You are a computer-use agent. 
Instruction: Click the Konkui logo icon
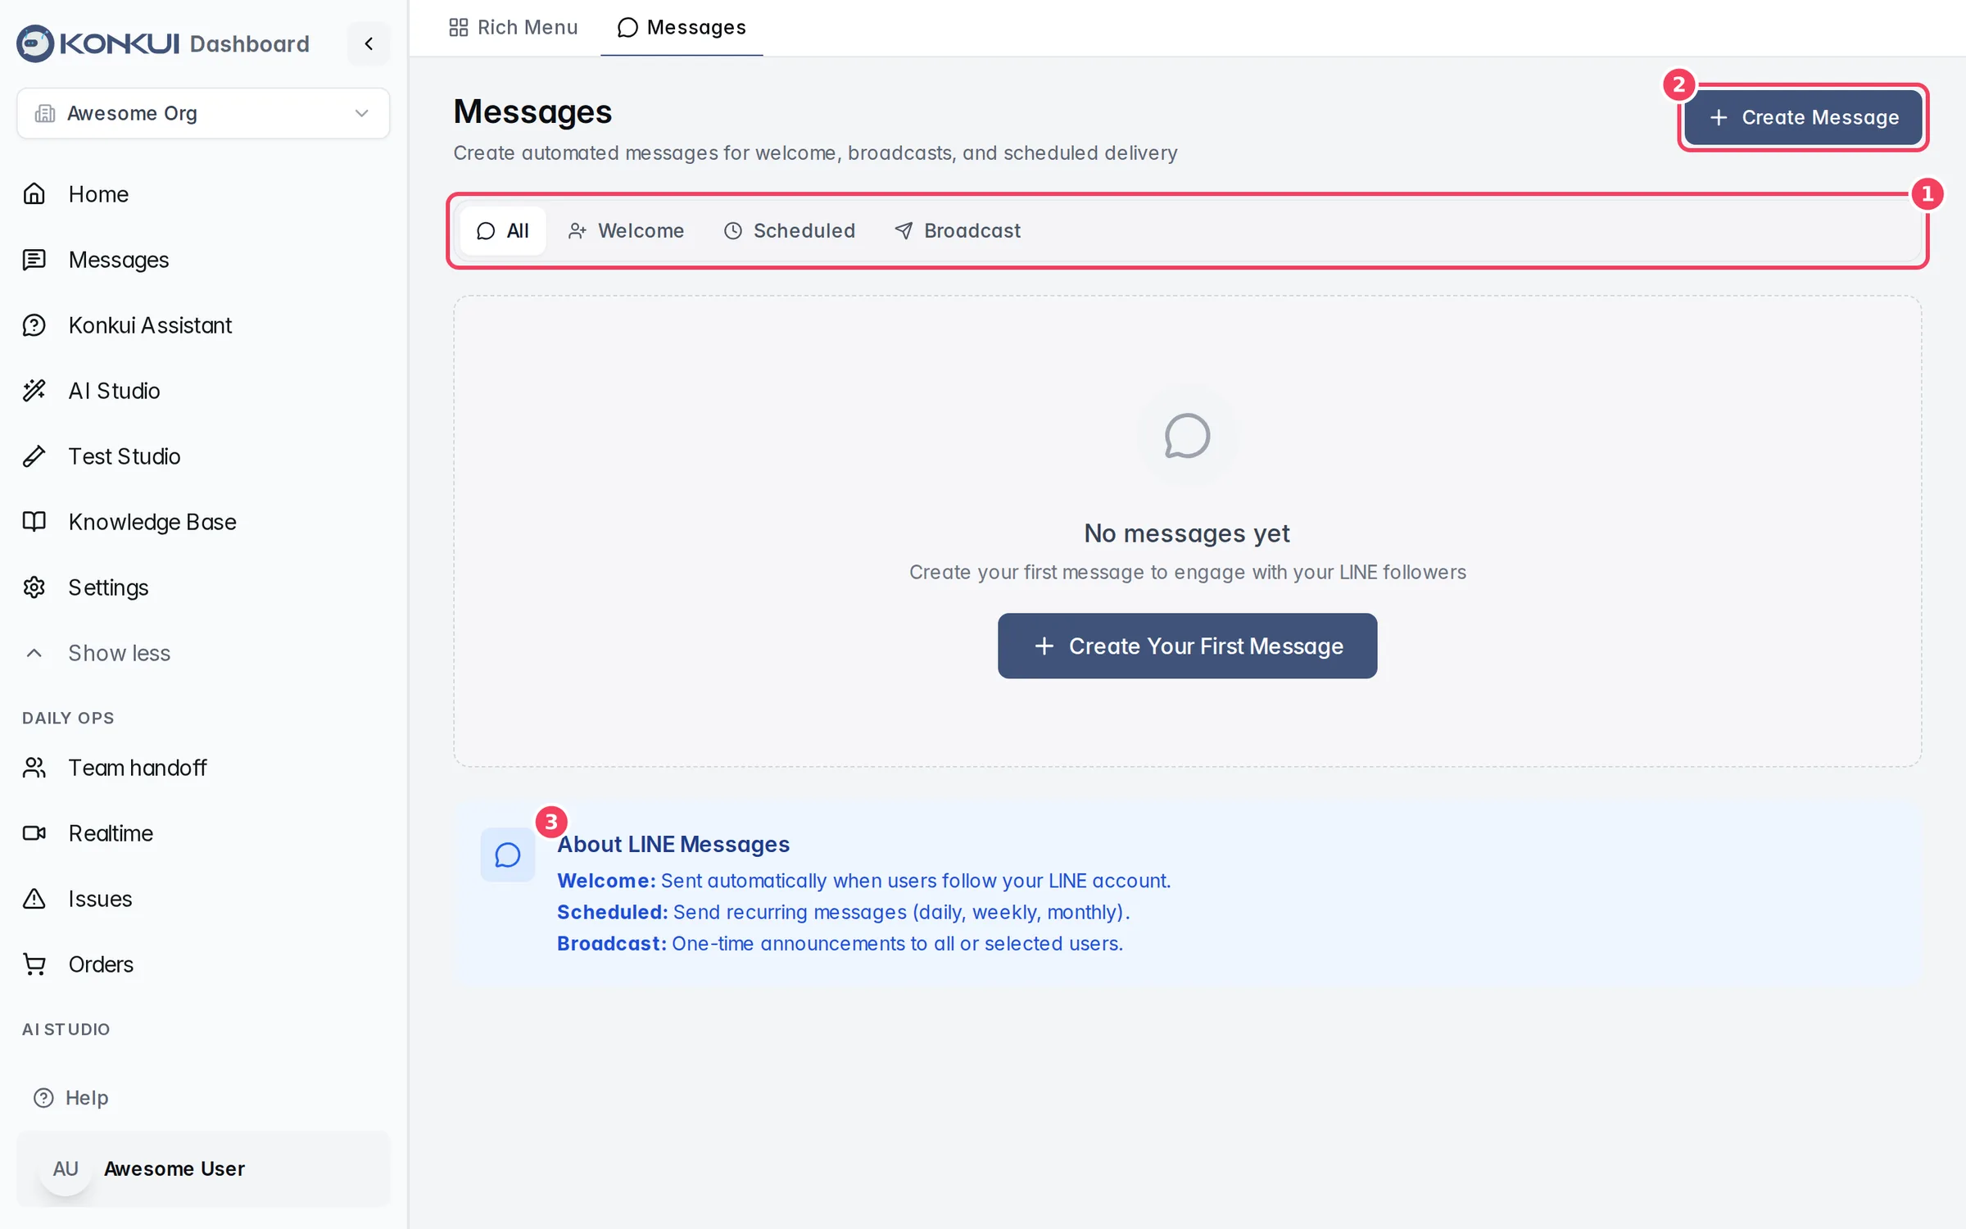pos(35,43)
